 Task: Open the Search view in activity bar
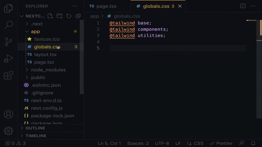click(9, 24)
